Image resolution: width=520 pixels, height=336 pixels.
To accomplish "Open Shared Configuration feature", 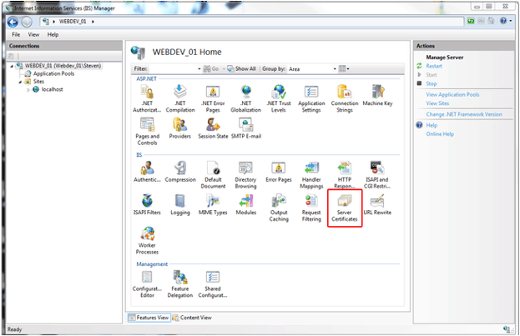I will click(x=213, y=284).
